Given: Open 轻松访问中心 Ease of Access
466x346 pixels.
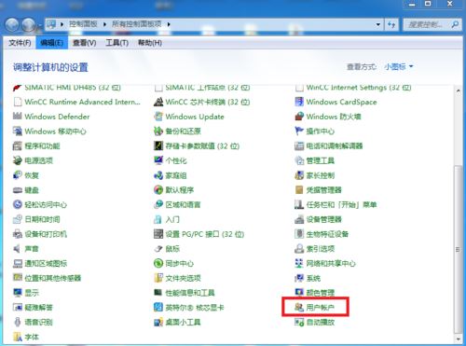Looking at the screenshot, I should [40, 204].
